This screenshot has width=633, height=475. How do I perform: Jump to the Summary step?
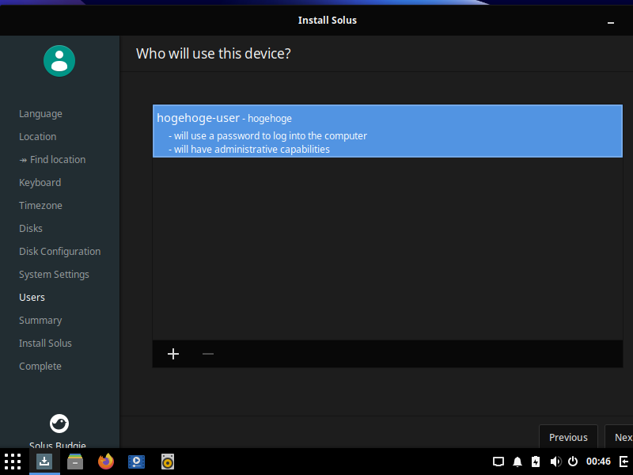[40, 321]
